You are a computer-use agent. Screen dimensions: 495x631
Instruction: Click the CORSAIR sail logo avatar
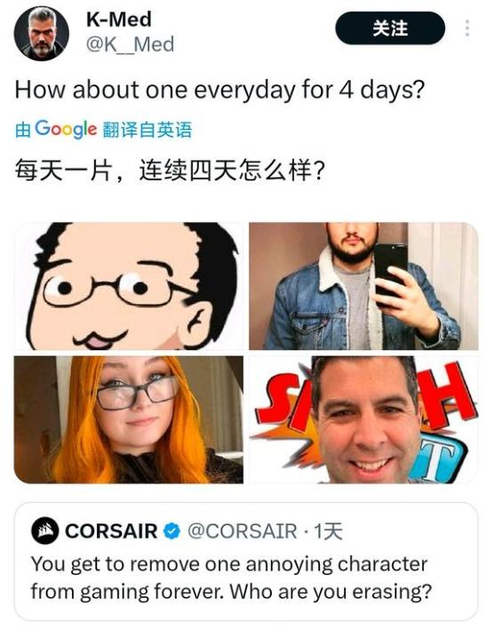[45, 531]
